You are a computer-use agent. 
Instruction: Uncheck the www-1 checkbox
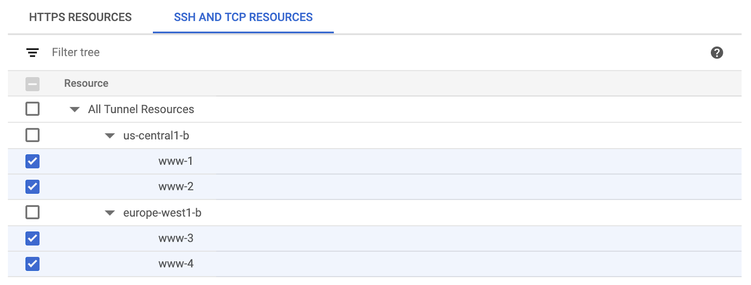coord(32,161)
